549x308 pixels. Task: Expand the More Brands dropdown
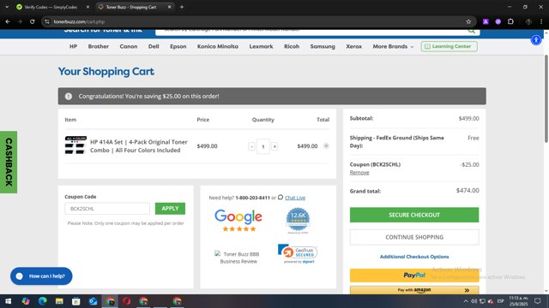(x=393, y=46)
